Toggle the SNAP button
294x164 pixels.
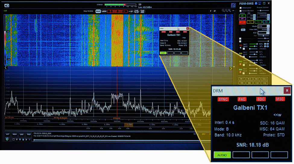click(98, 11)
